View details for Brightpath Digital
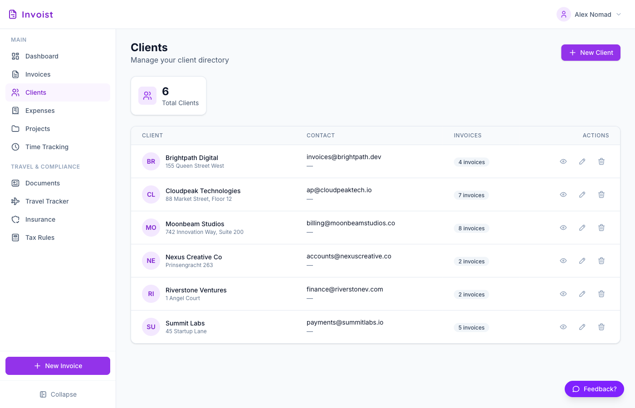Screen dimensions: 635x408 [563, 161]
